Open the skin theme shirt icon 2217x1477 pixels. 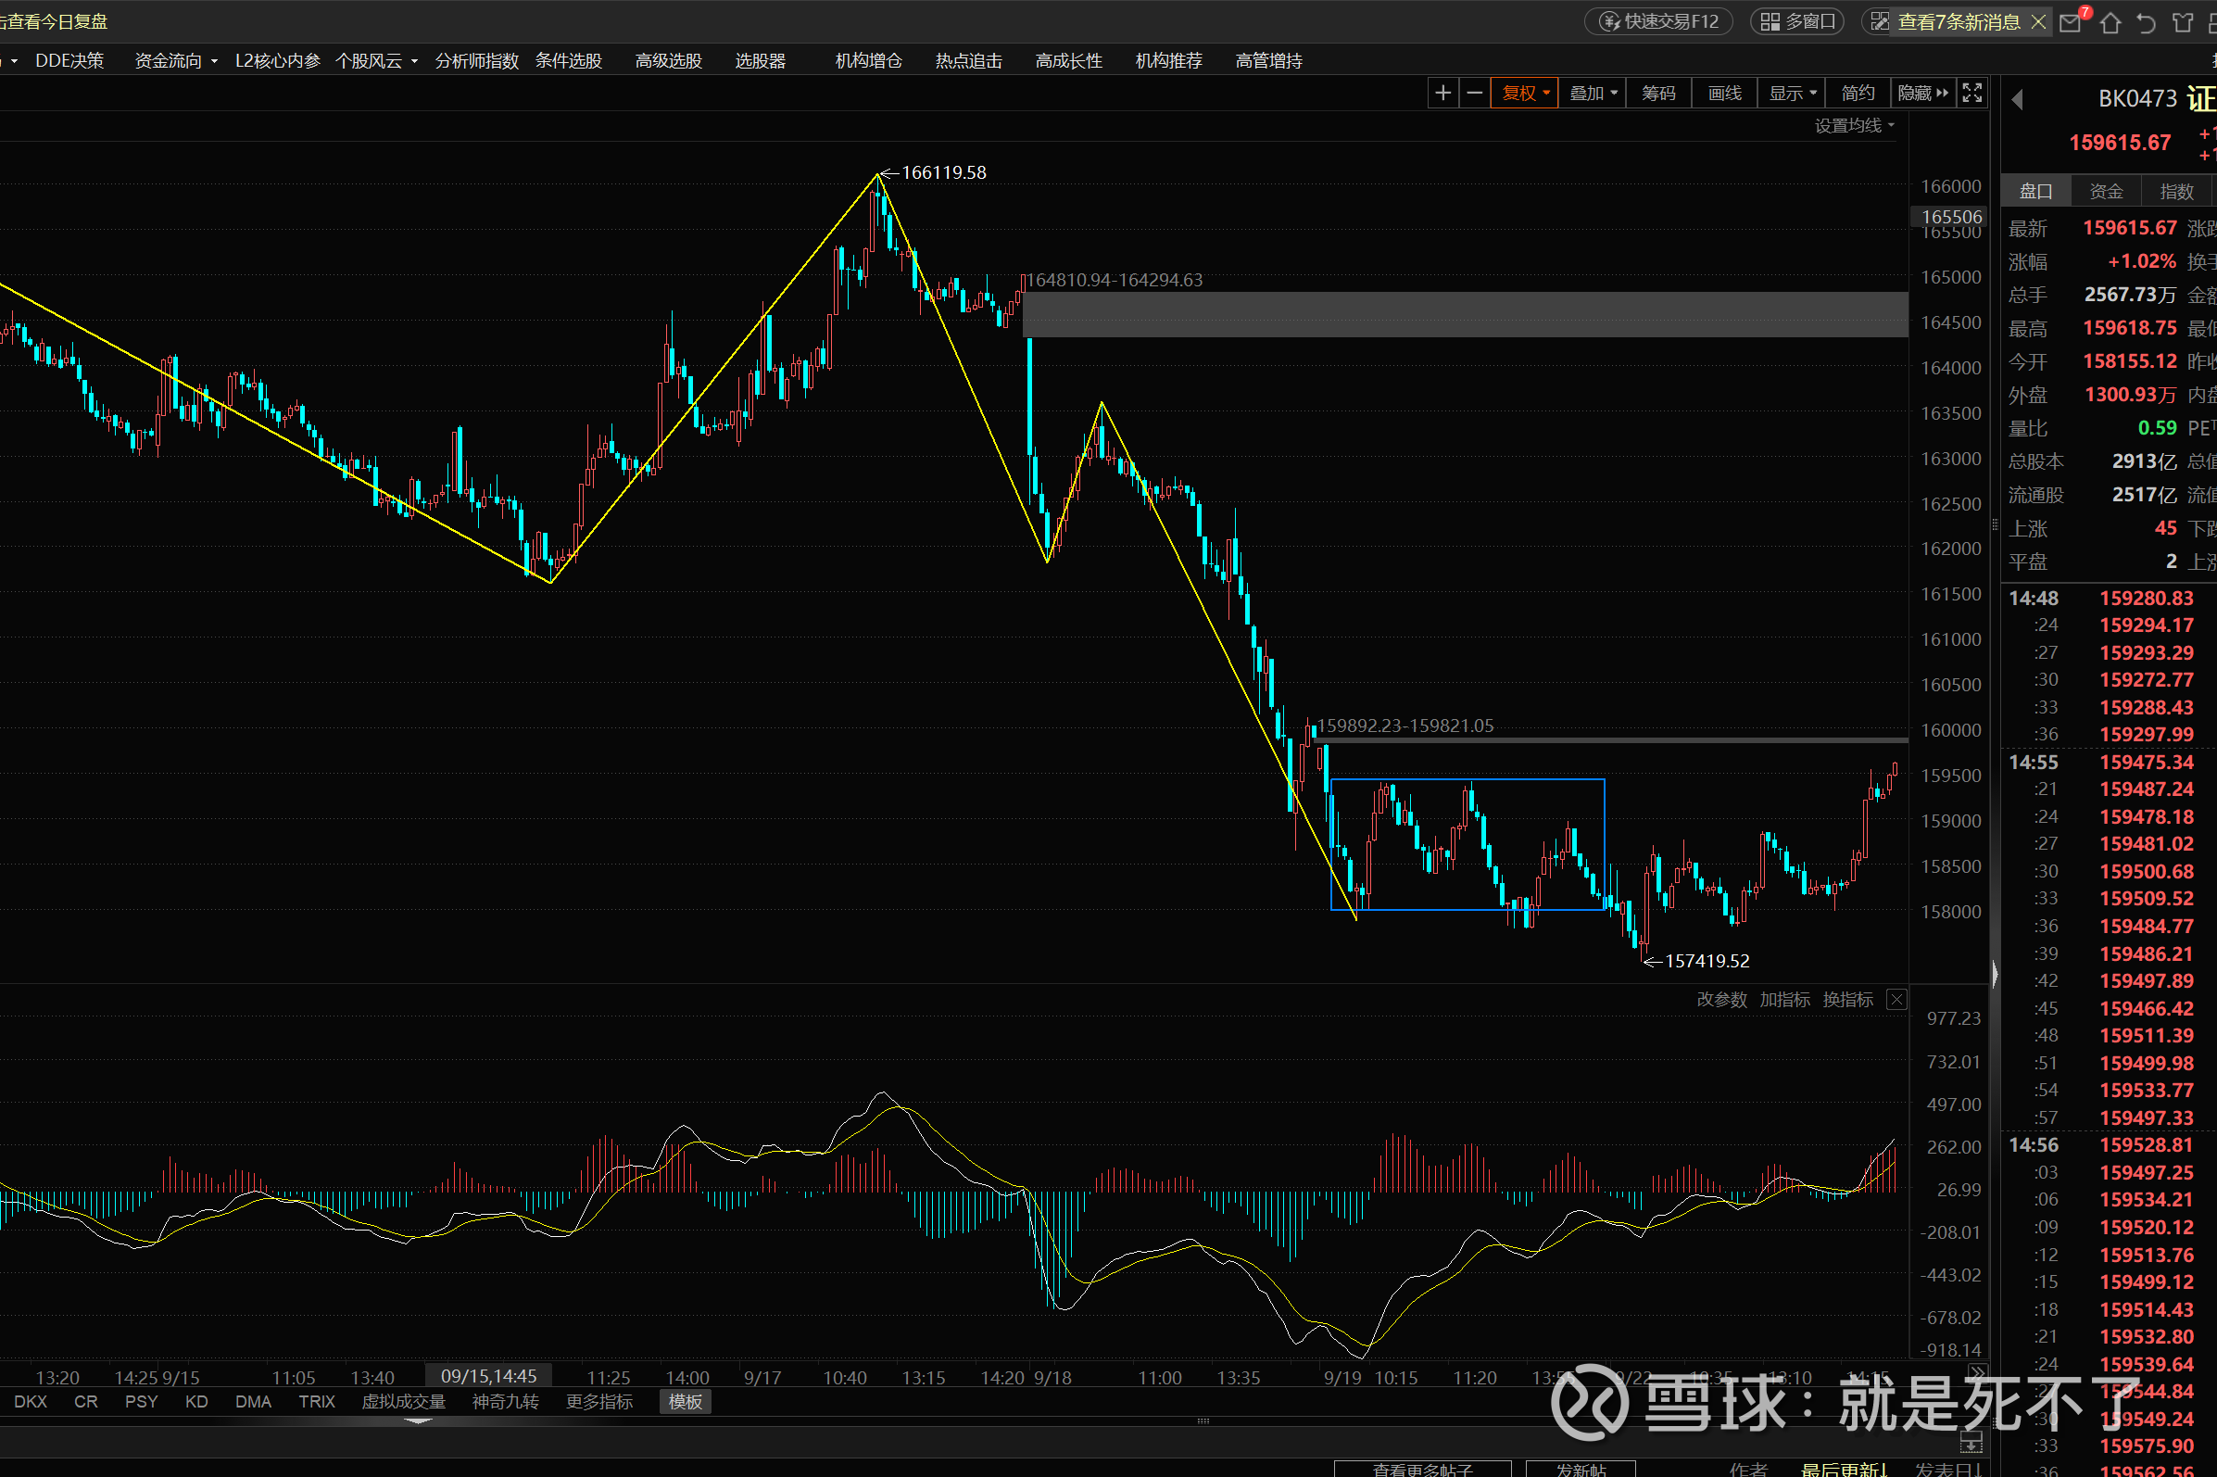coord(2182,22)
